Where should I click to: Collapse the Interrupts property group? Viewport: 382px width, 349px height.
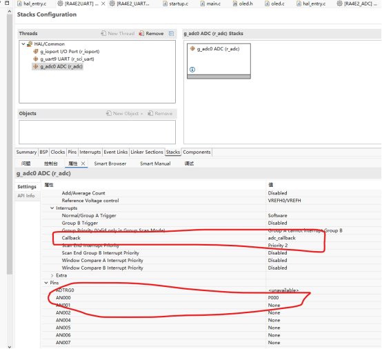[52, 208]
